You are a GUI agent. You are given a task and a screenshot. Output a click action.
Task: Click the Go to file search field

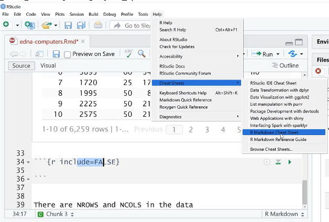(x=130, y=26)
